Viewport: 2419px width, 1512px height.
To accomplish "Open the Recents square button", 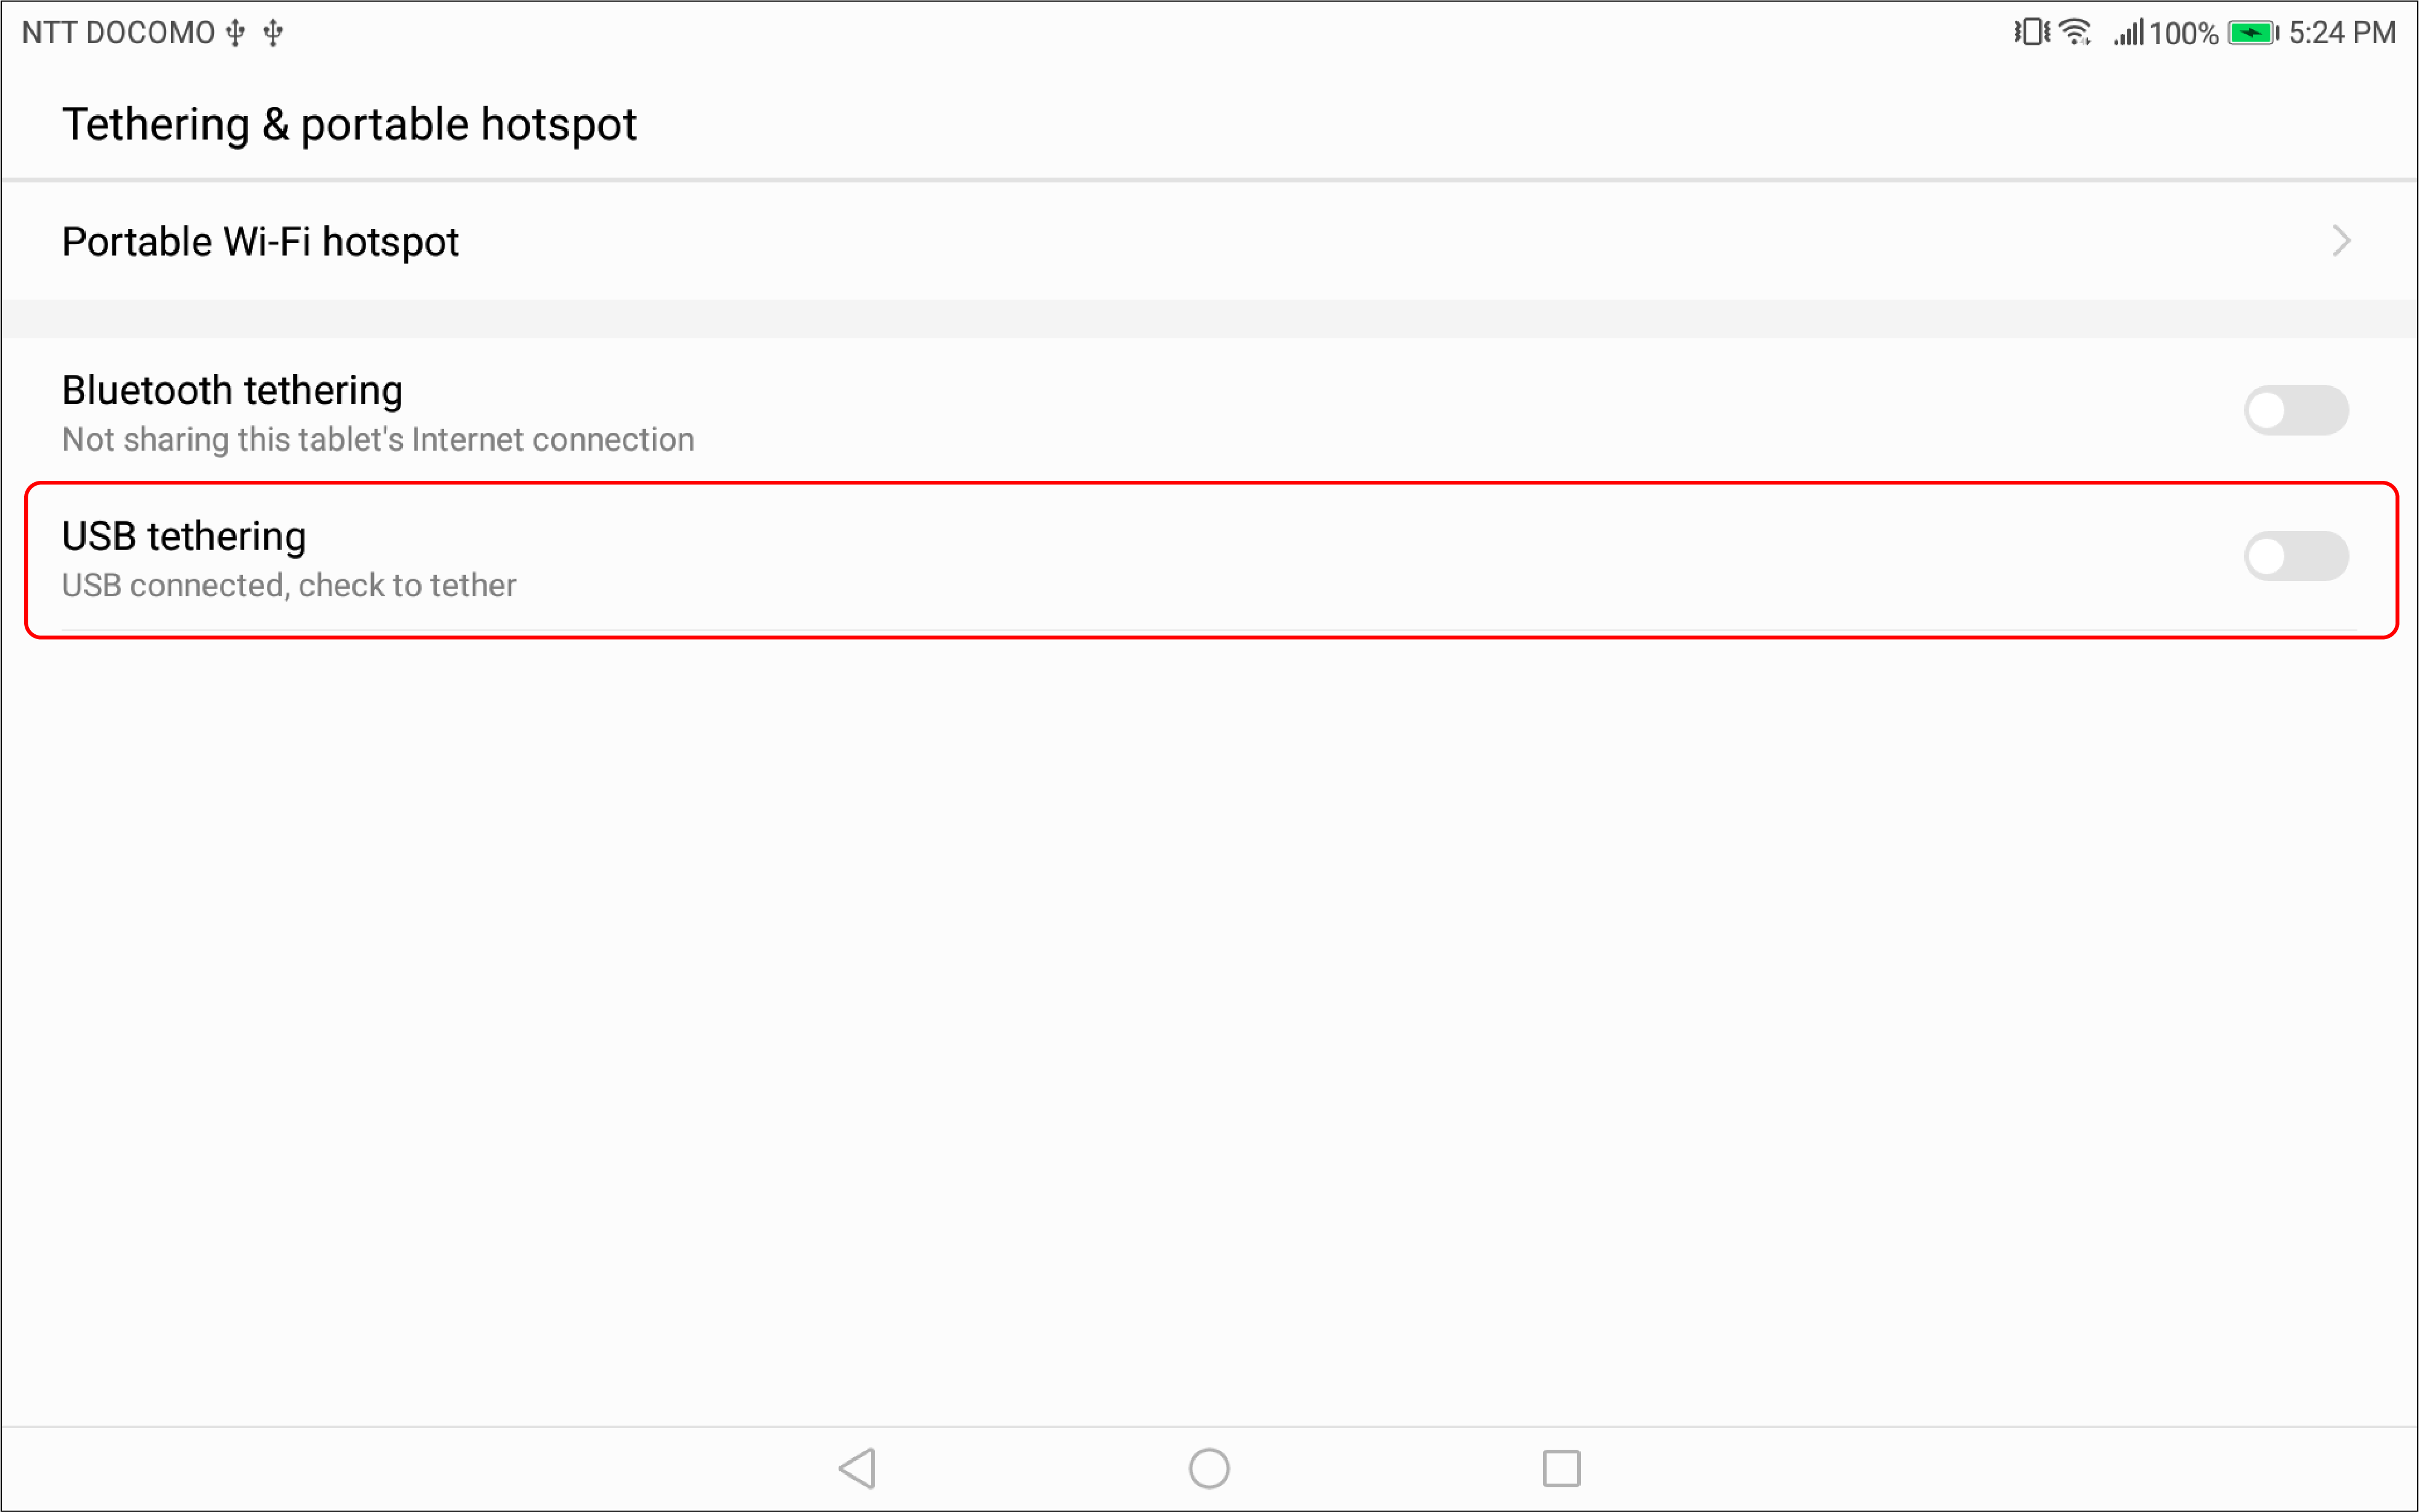I will (x=1561, y=1468).
